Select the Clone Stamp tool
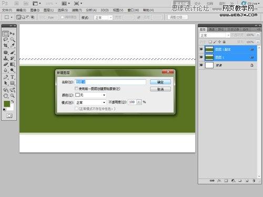 (x=6, y=58)
